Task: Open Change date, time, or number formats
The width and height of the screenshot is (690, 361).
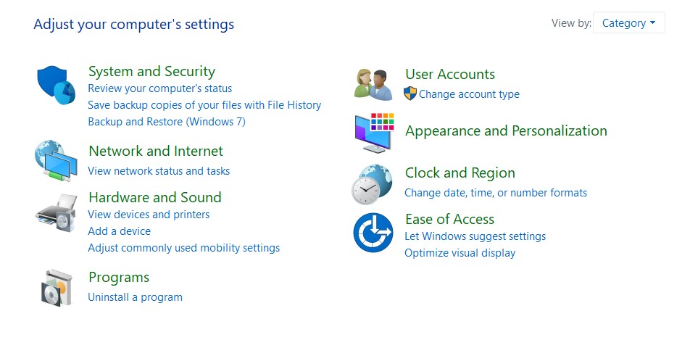Action: (496, 193)
